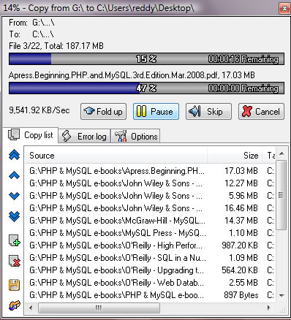Switch to the Copy list tab
The image size is (291, 320).
coord(31,135)
